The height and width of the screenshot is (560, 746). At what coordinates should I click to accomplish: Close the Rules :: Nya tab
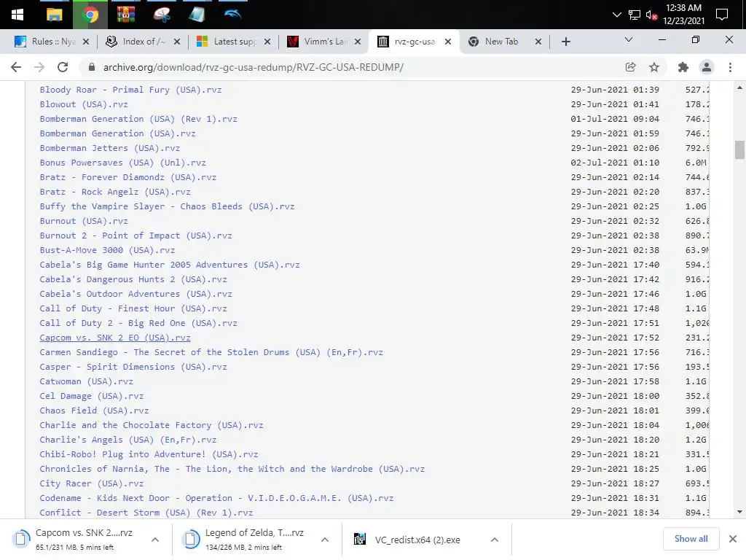tap(86, 42)
